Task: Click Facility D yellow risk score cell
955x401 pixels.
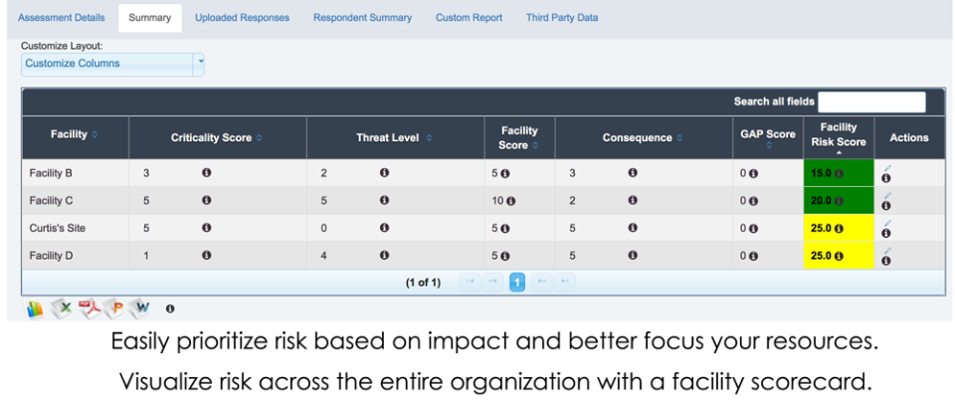Action: tap(838, 256)
